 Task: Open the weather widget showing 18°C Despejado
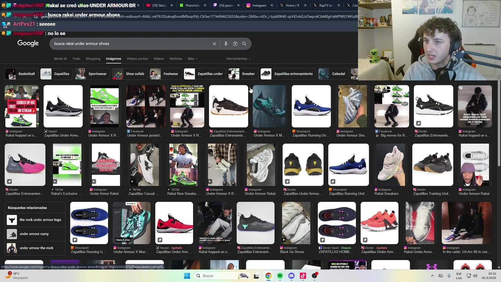point(16,276)
